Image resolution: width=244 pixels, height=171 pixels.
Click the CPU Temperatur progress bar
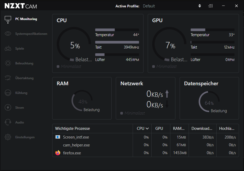point(117,30)
